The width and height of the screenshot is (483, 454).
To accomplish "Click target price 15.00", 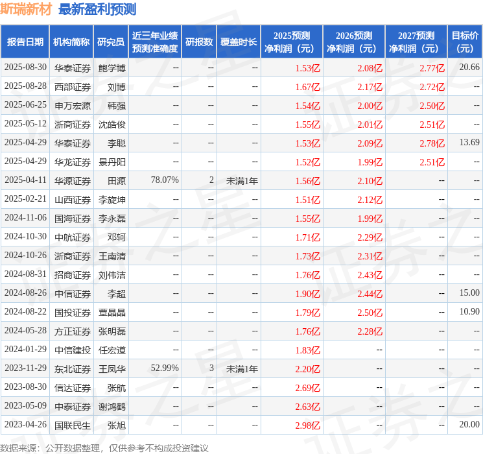I will (x=469, y=293).
